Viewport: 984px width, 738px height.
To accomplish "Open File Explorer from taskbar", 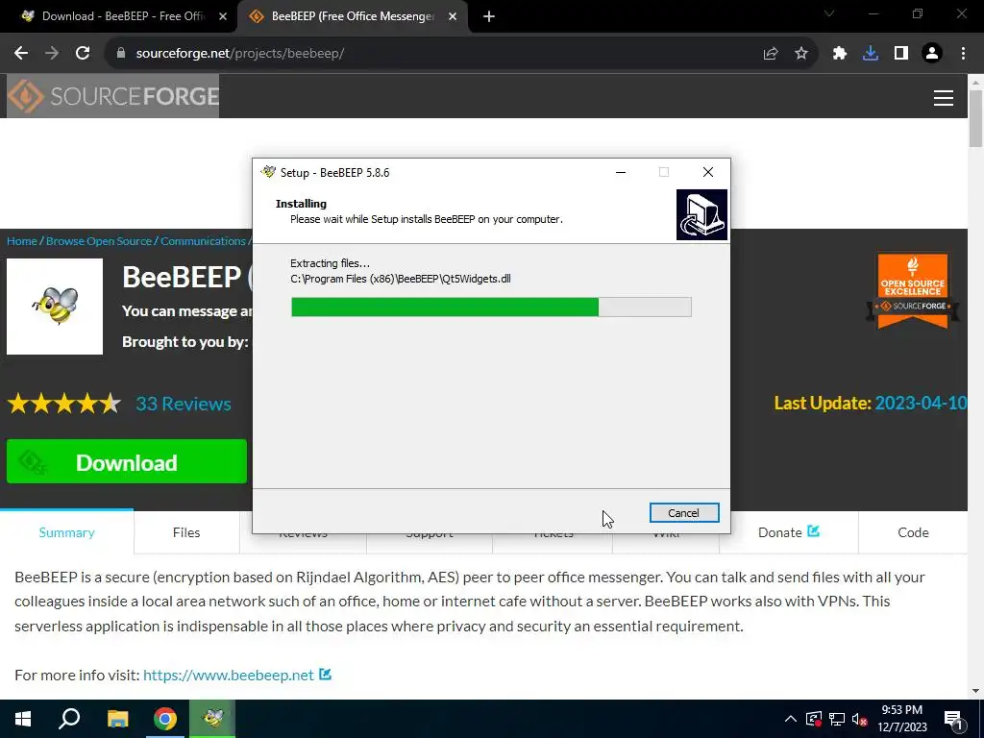I will click(x=117, y=719).
